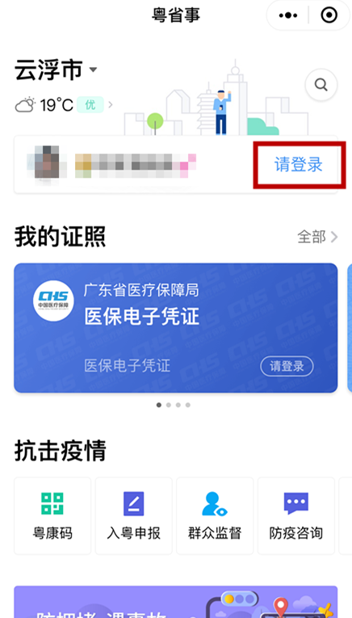Expand the 云浮市 city dropdown arrow
This screenshot has height=618, width=352.
(93, 69)
